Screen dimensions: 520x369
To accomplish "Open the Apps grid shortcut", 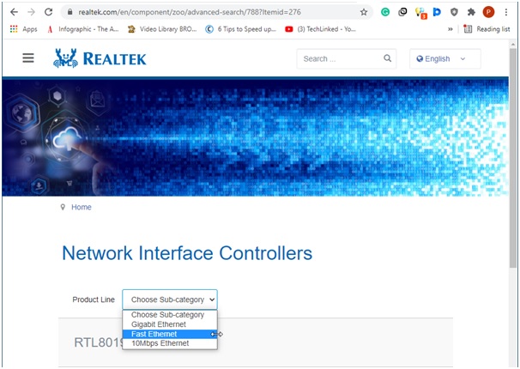I will pos(23,29).
